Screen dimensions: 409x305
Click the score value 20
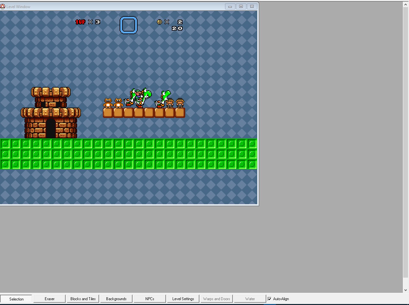[x=177, y=28]
